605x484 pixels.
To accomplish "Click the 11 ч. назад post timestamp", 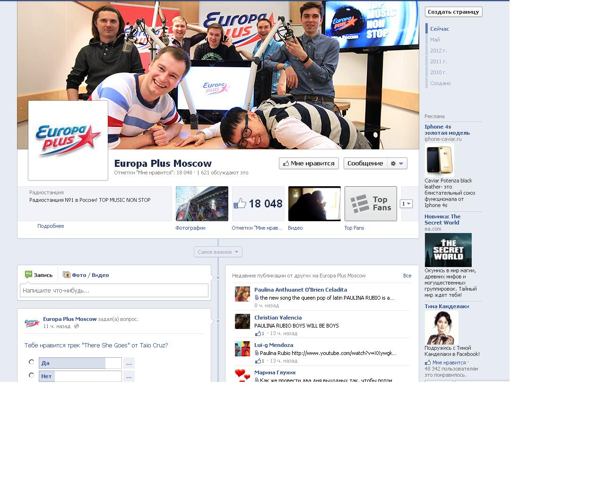I will point(57,326).
